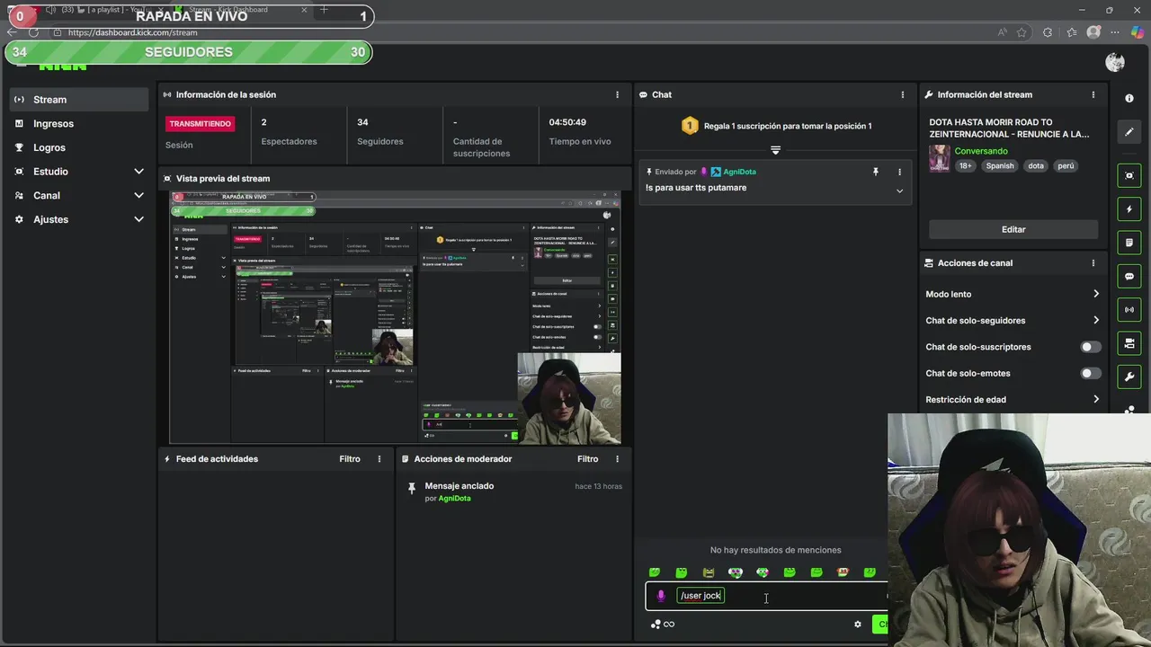Expand the Canal sidebar section

pos(138,195)
